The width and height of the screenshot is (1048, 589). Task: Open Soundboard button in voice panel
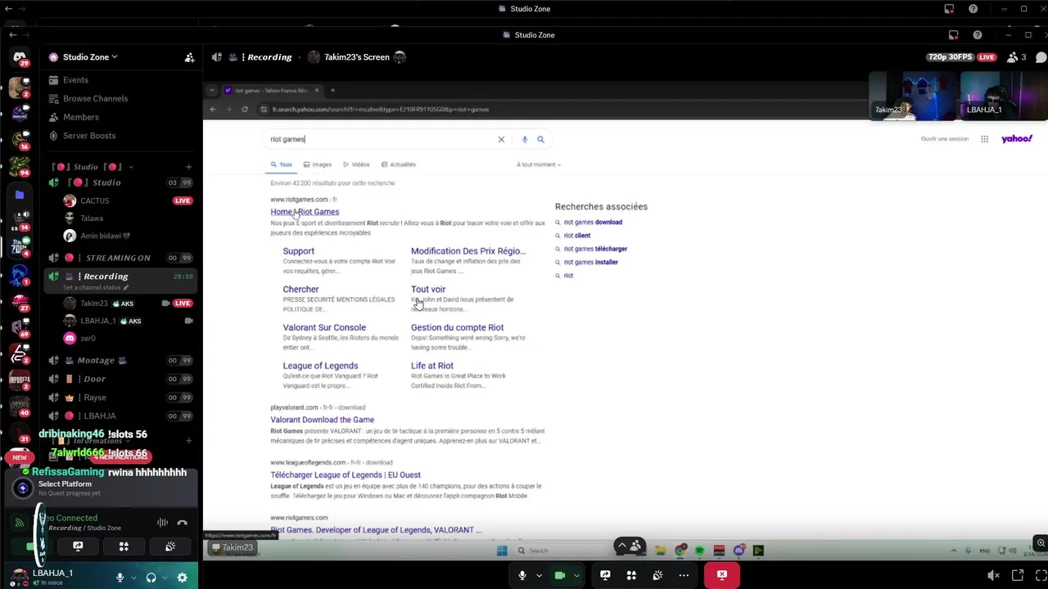tap(170, 546)
